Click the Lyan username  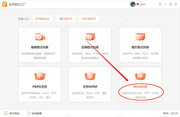[142, 4]
